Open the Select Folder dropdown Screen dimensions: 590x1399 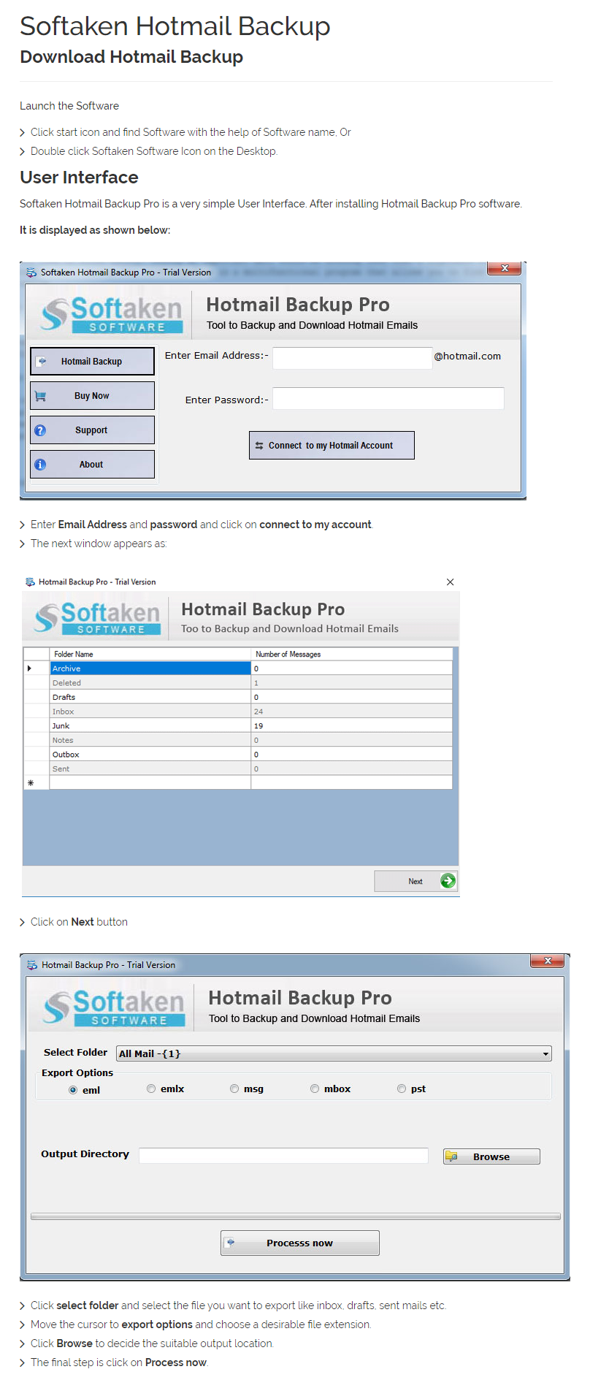[x=334, y=1053]
